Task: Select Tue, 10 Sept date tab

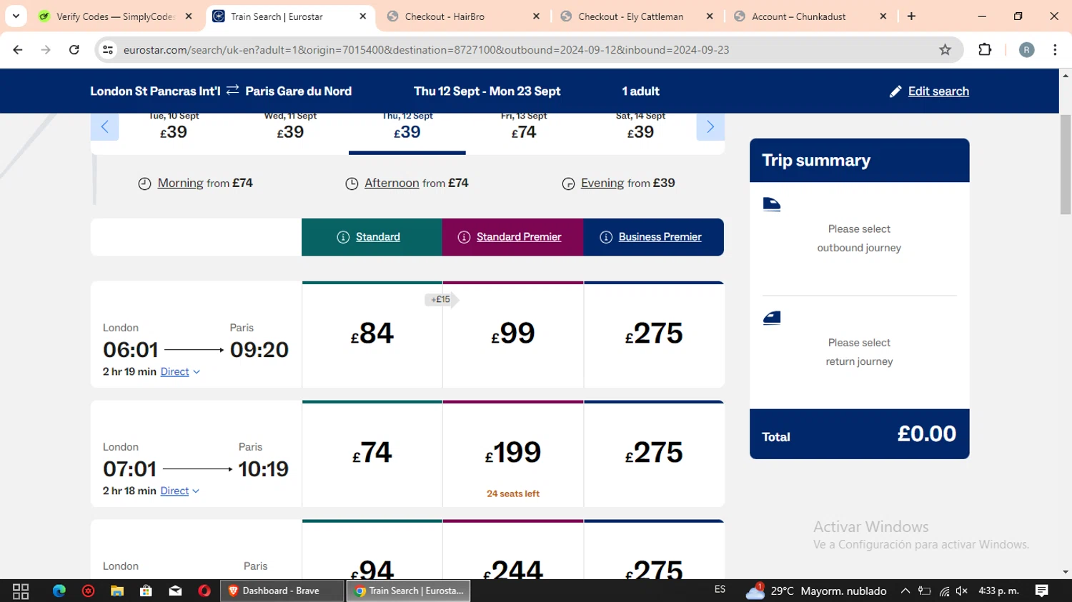Action: 174,127
